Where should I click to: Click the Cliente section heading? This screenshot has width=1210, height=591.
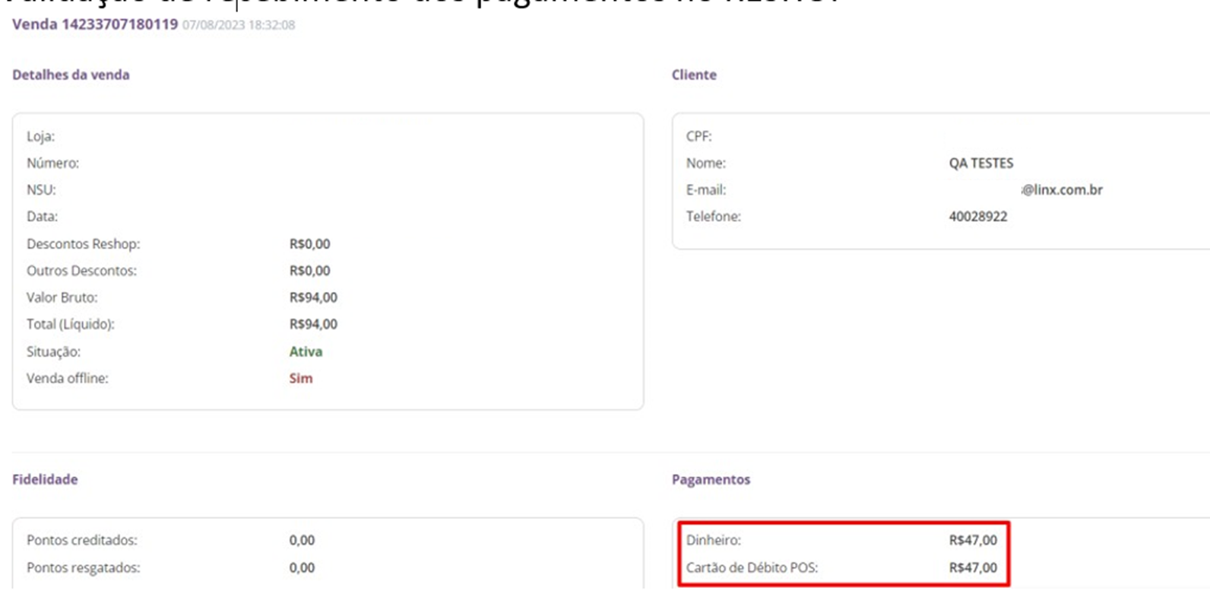[x=694, y=75]
